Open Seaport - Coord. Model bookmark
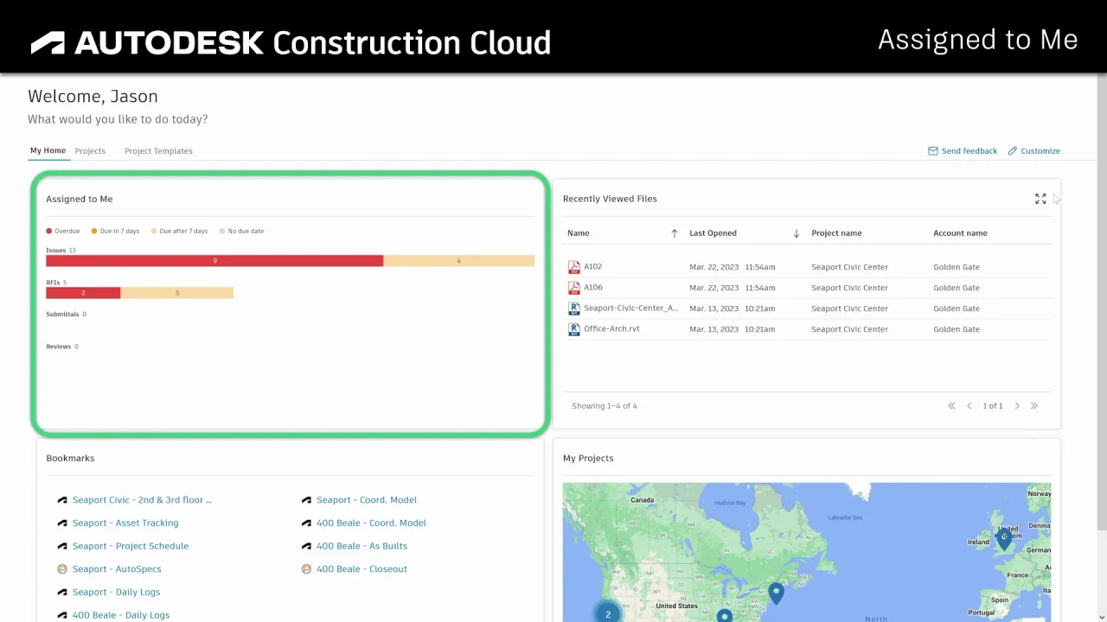Image resolution: width=1107 pixels, height=622 pixels. pos(366,500)
